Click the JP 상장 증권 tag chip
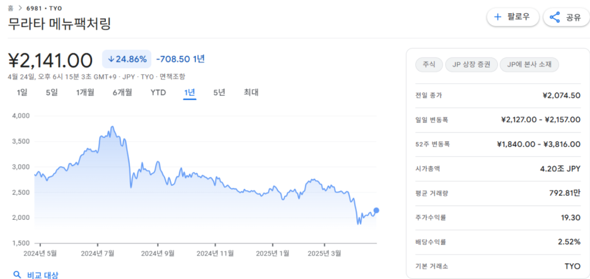 point(471,65)
